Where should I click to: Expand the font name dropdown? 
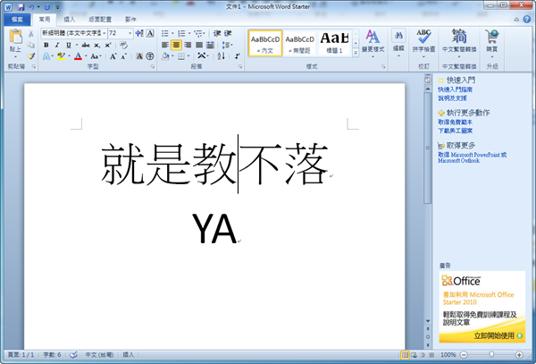coord(103,33)
